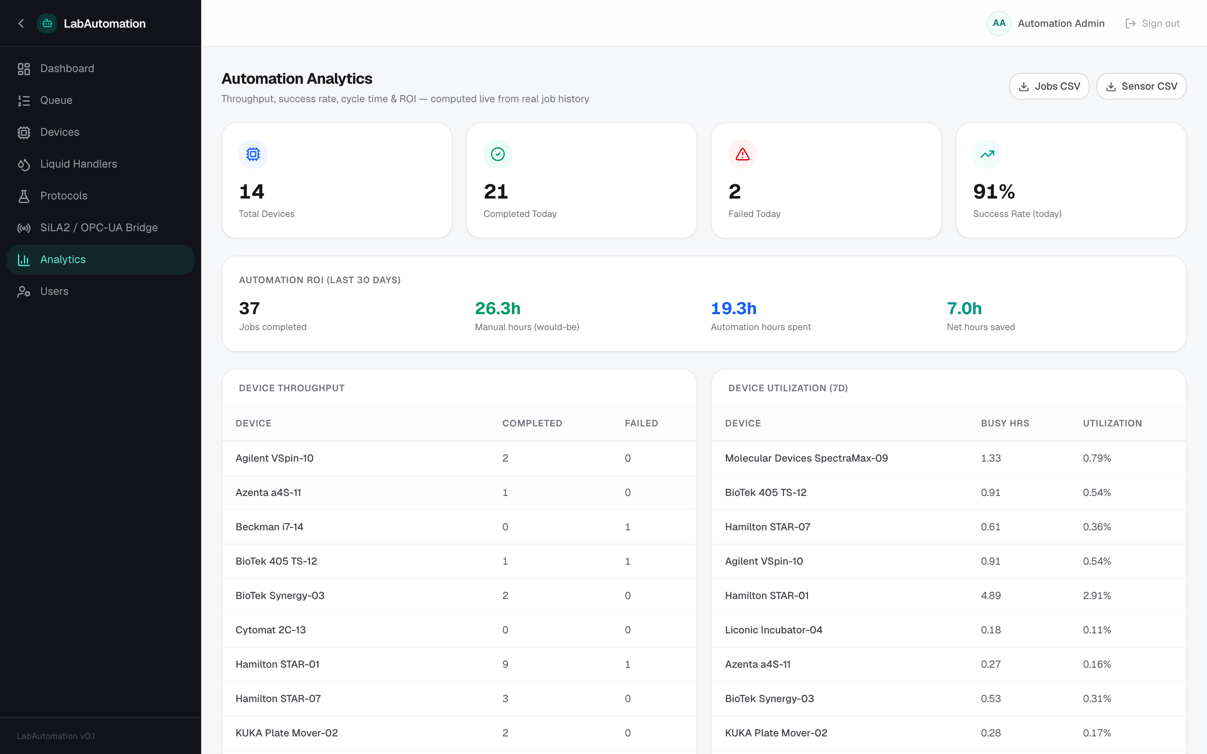Export the Sensor CSV

[1141, 87]
